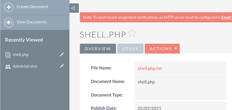Click the Document Name field value
Viewport: 232px width, 110px height.
click(146, 82)
